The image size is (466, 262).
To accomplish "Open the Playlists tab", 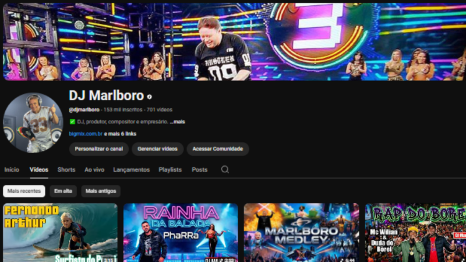I will coord(170,169).
